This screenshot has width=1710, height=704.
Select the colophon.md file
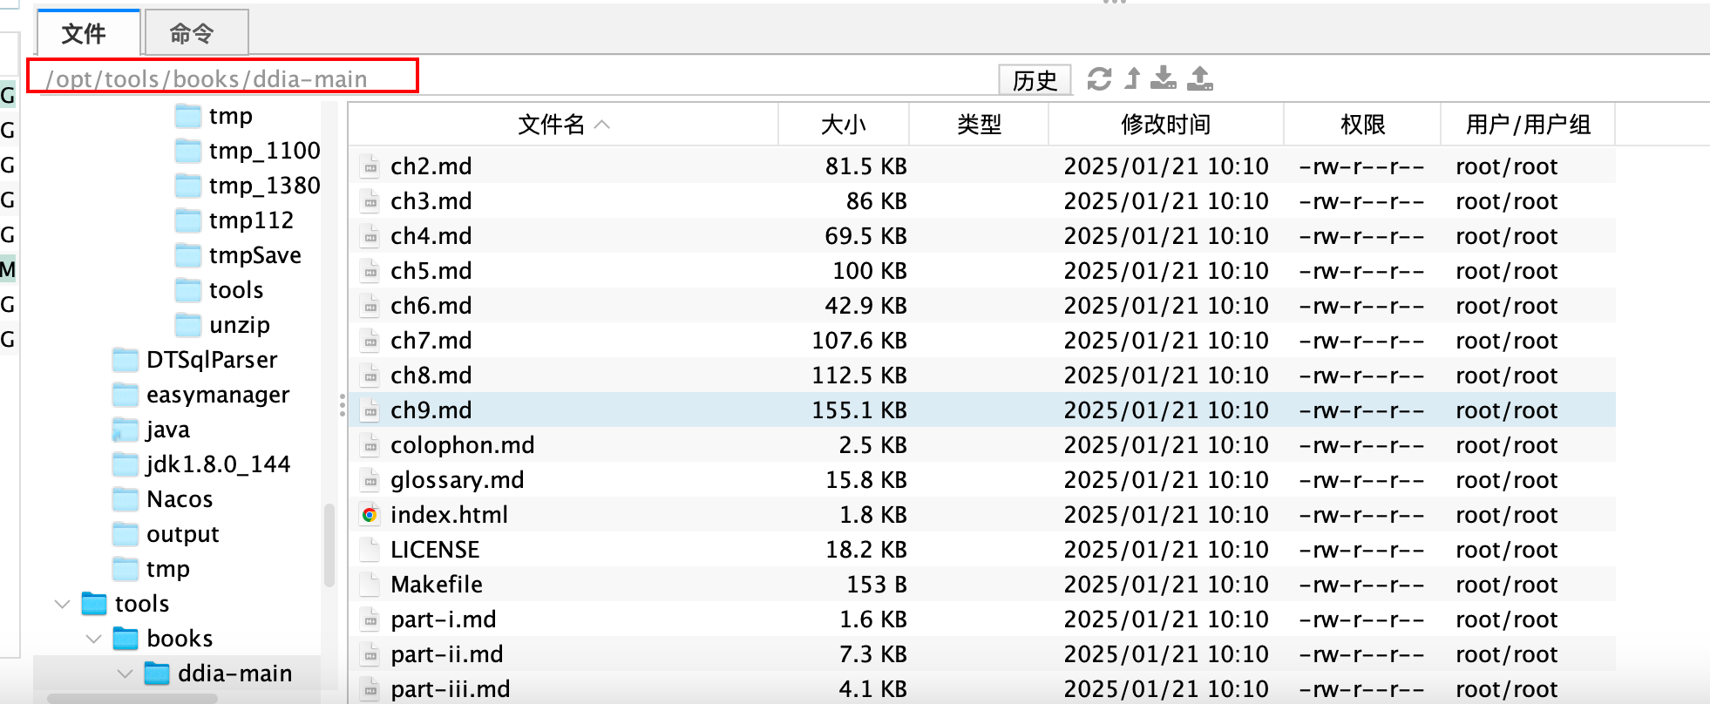(x=462, y=445)
